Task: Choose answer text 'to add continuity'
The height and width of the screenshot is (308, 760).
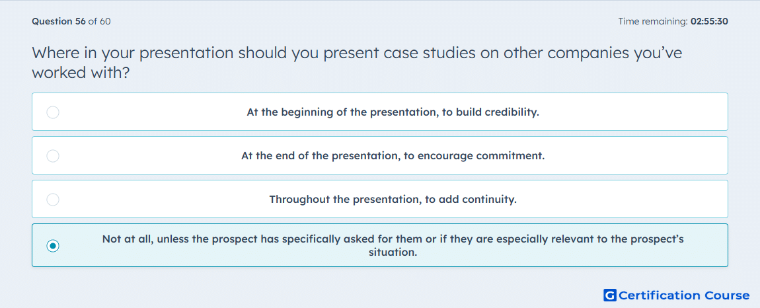Action: click(x=471, y=200)
